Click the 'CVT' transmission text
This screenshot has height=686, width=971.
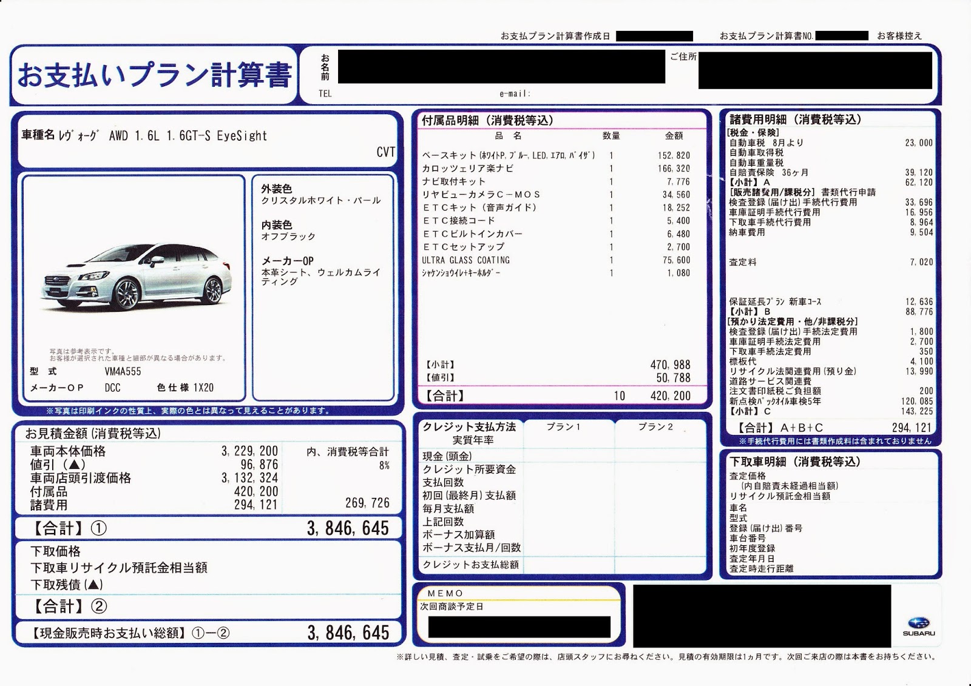pos(386,152)
